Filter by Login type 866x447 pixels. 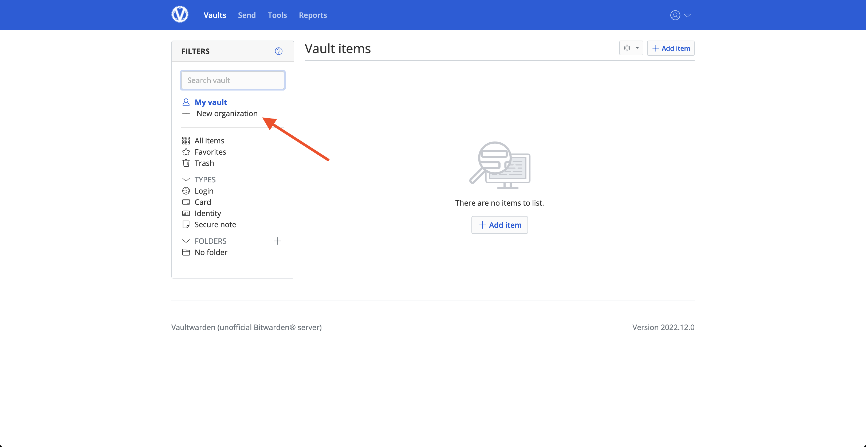(204, 191)
